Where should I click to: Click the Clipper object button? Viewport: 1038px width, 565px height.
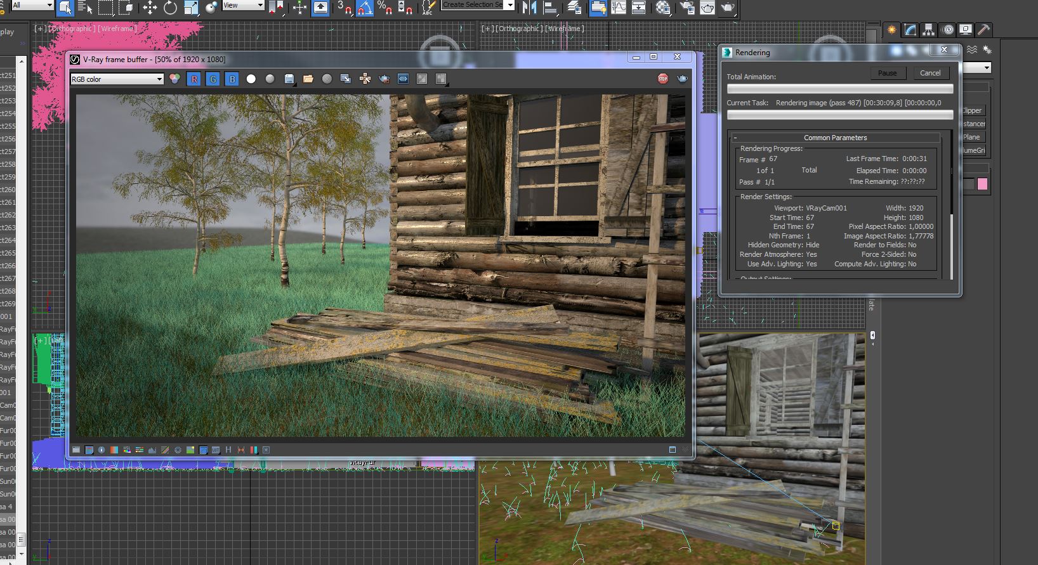pyautogui.click(x=973, y=110)
